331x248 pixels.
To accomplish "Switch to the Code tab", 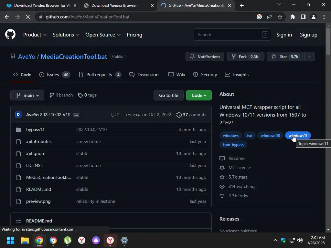I will (22, 75).
